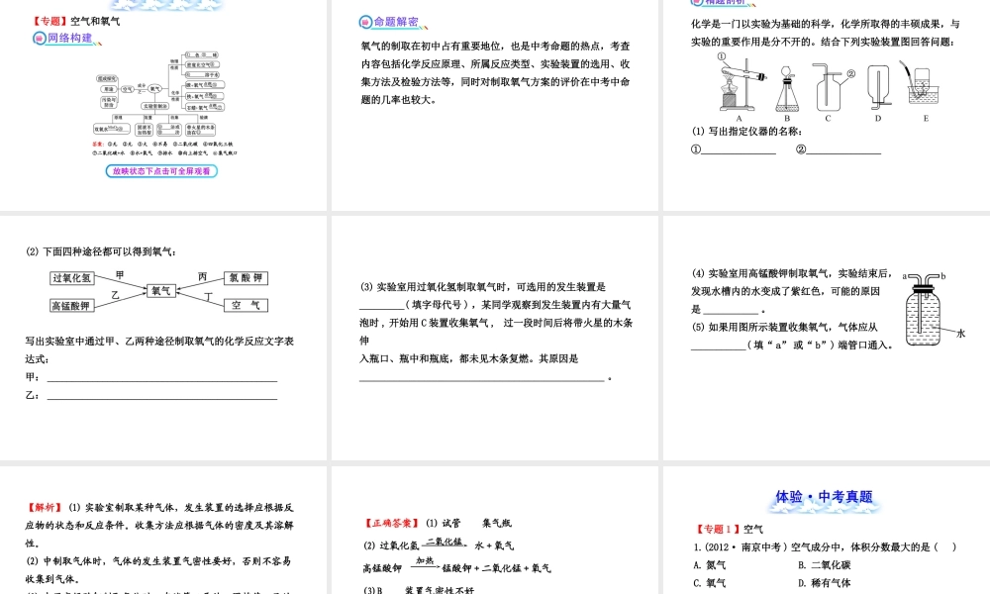Open the air and oxygen mind map diagram

[x=165, y=104]
